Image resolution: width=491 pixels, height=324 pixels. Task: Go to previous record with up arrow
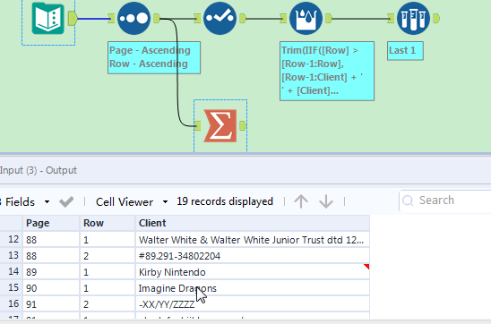tap(301, 201)
